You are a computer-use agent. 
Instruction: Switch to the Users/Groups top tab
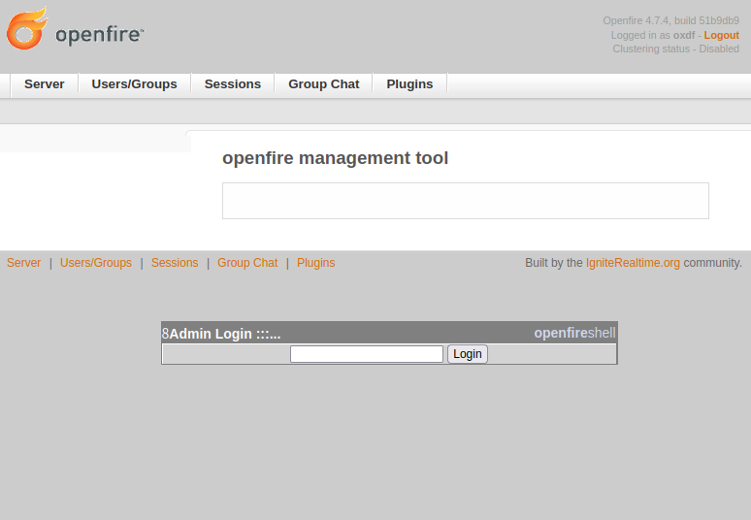(x=134, y=84)
